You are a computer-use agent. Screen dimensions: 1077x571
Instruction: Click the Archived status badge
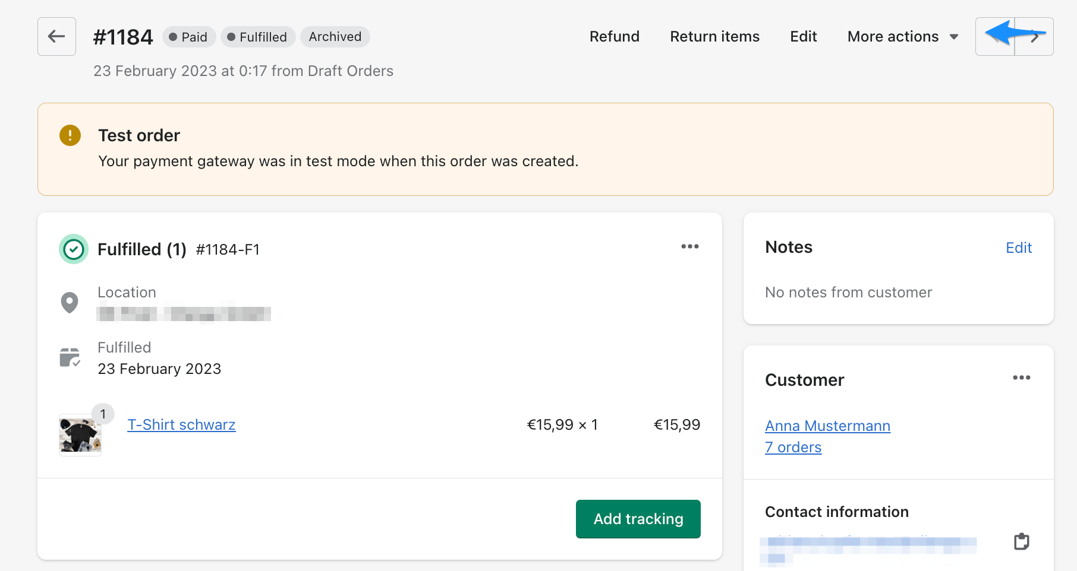point(335,37)
